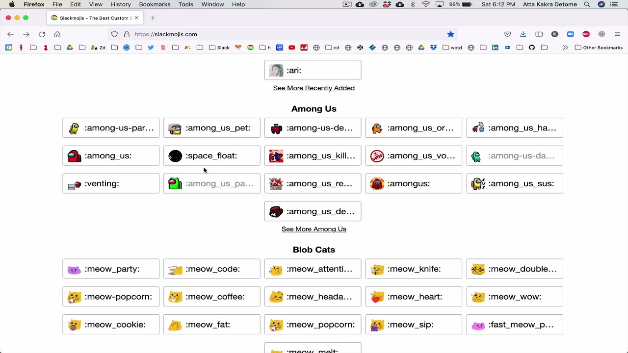This screenshot has height=353, width=628.
Task: Open the :among_us_vo... voted emoji
Action: [x=414, y=156]
